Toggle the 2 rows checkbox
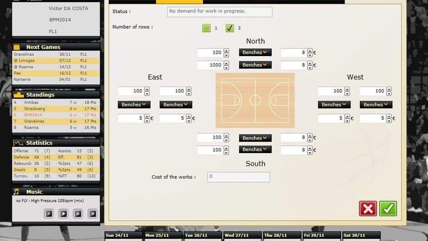This screenshot has height=241, width=428. click(x=230, y=28)
